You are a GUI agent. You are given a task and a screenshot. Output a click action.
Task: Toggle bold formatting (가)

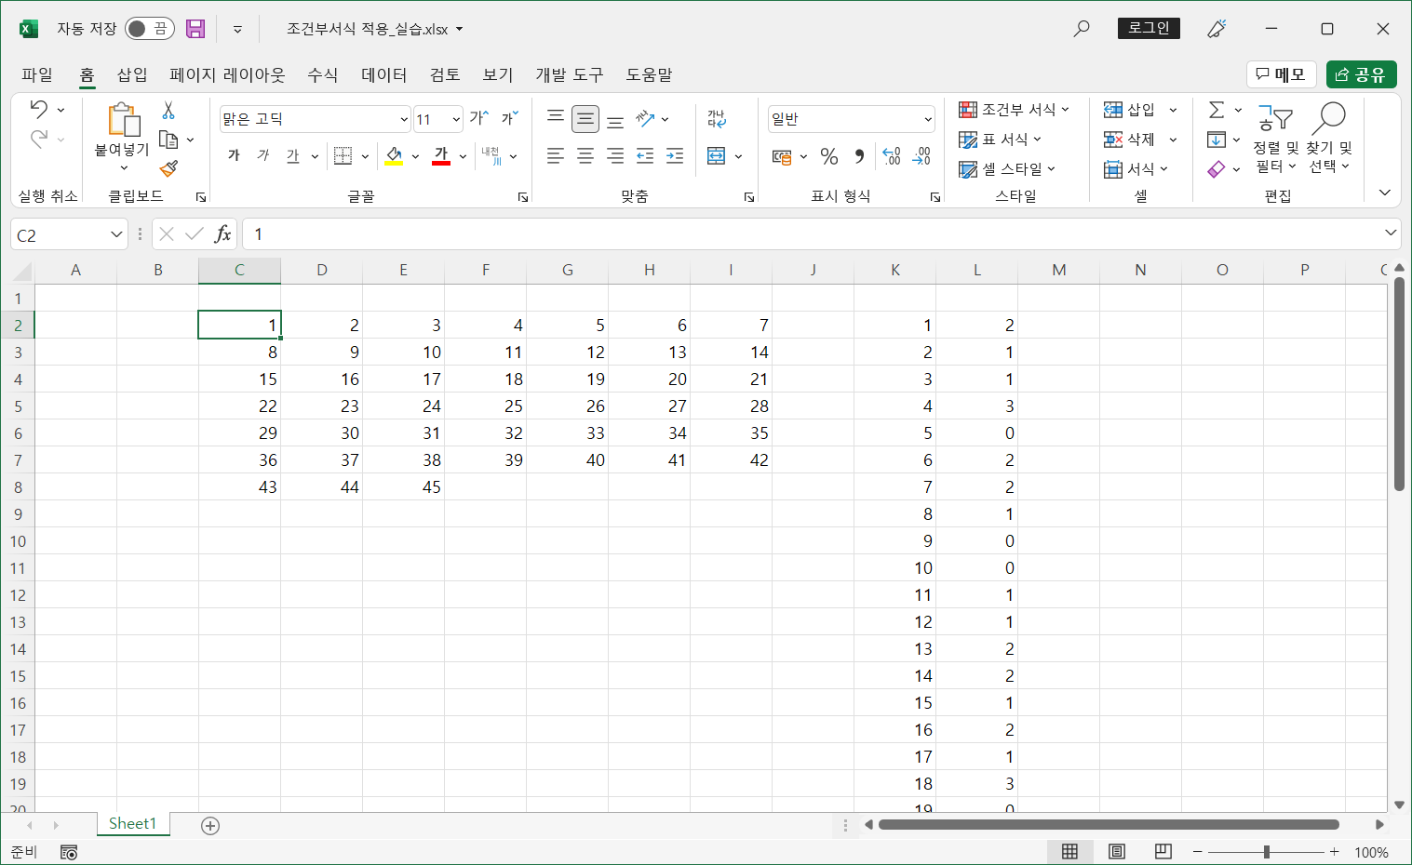click(234, 156)
